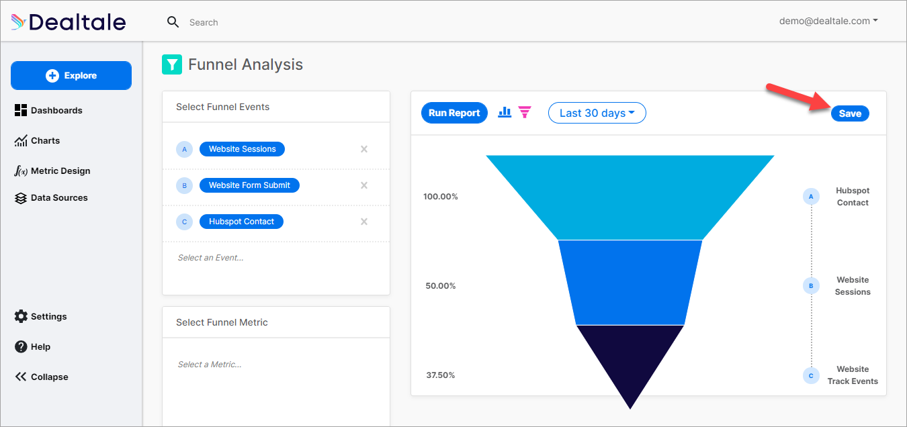907x427 pixels.
Task: Click event letter badge C in list
Action: [x=185, y=222]
